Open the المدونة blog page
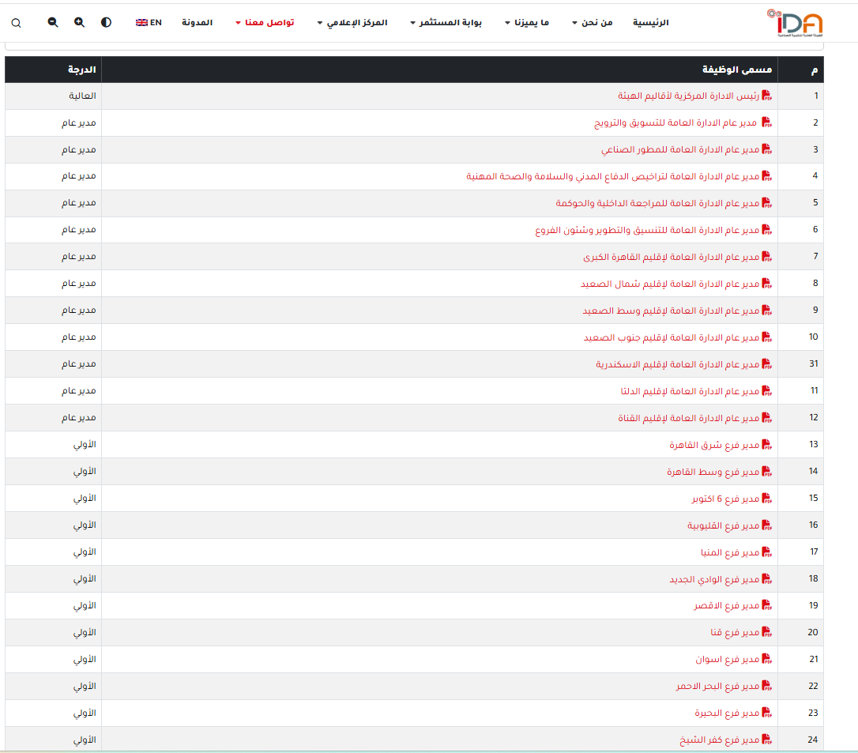Image resolution: width=858 pixels, height=753 pixels. click(197, 23)
